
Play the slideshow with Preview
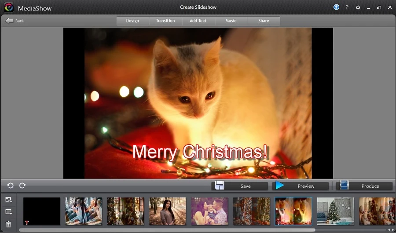point(301,186)
